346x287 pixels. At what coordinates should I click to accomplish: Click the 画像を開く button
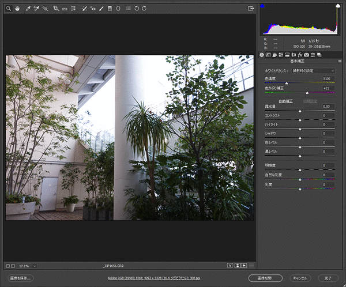[266, 278]
